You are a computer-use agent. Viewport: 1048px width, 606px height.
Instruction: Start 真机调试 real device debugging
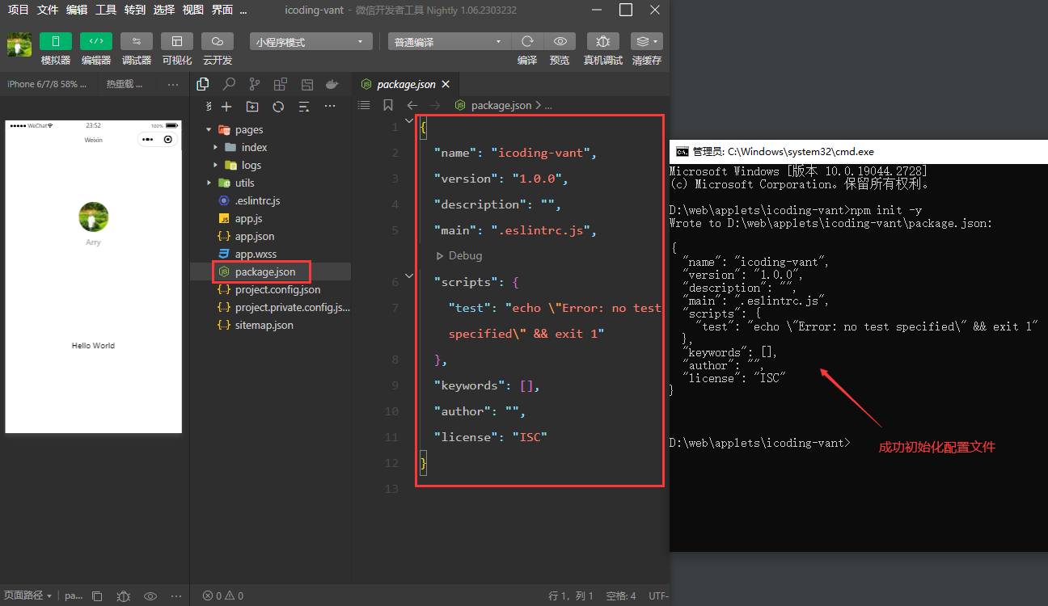point(603,41)
